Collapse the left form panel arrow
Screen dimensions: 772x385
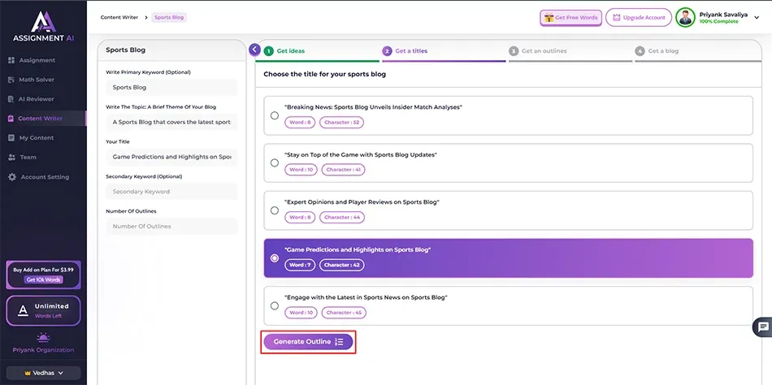coord(254,50)
